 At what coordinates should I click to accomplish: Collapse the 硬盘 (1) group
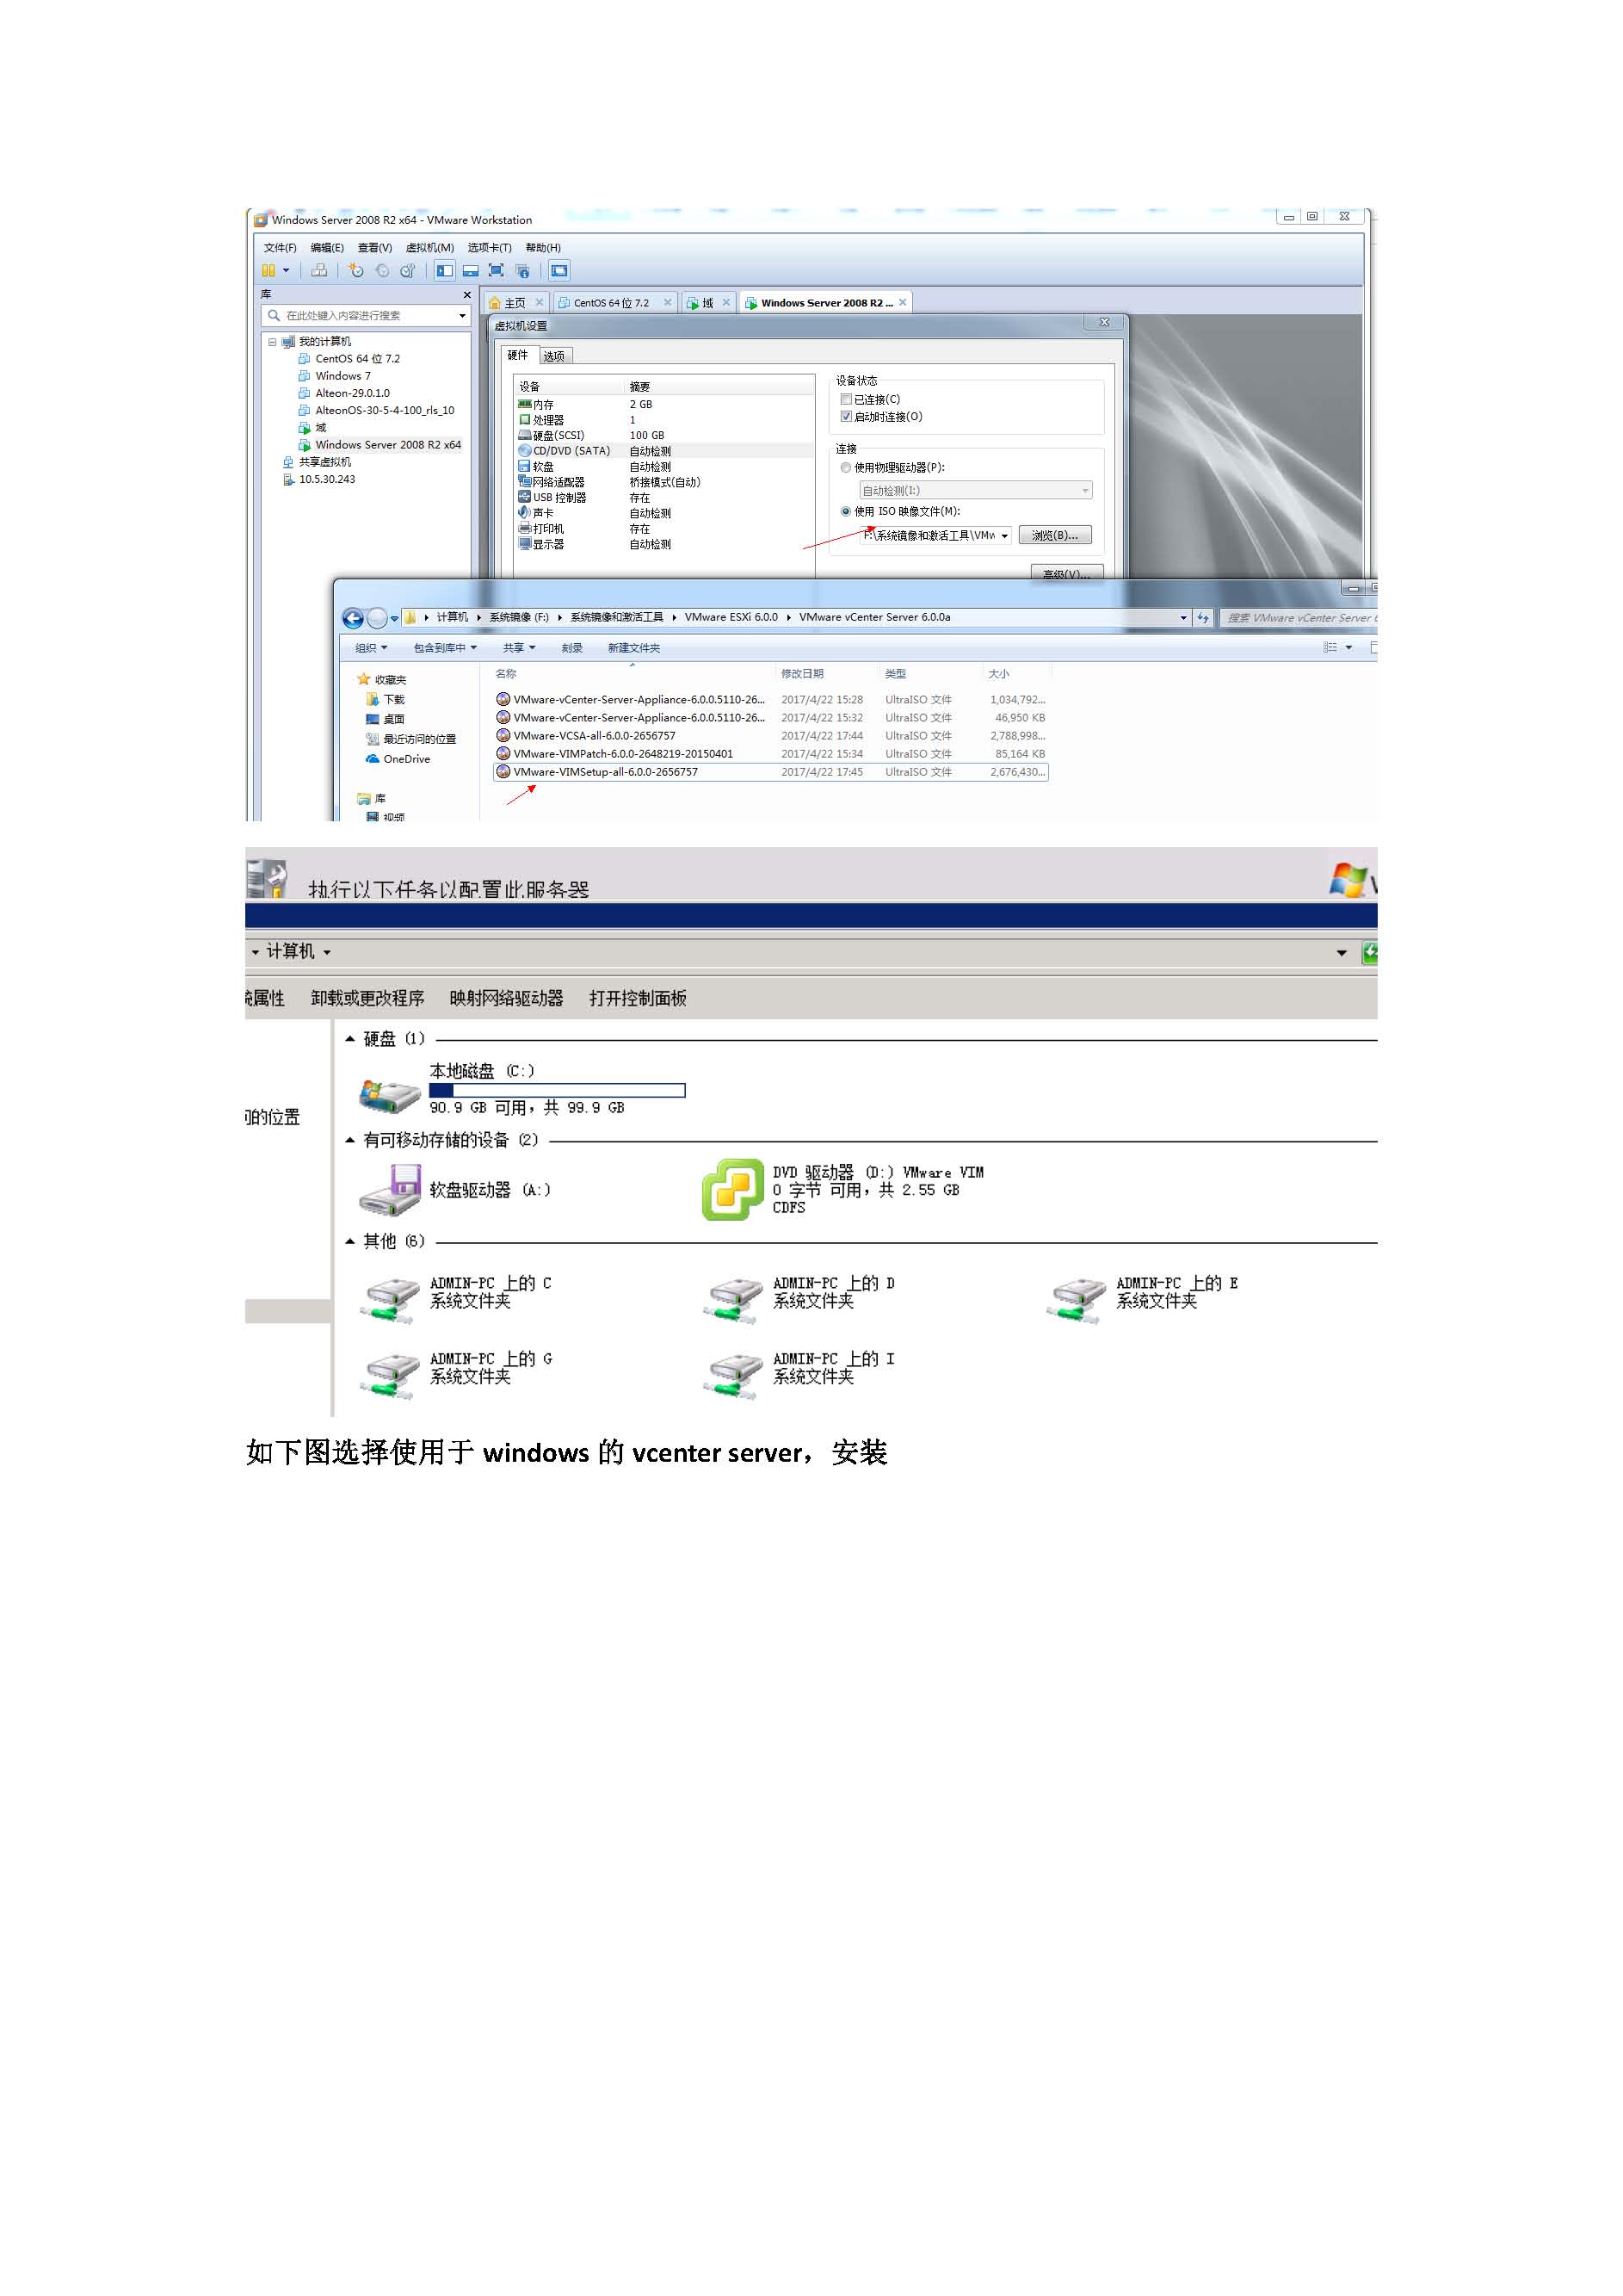(349, 1040)
